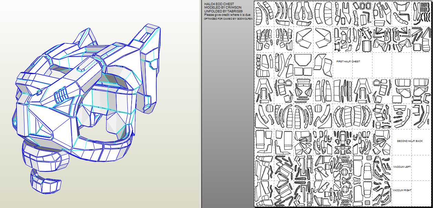Select the "SECOND HALF/ BACK" page label

tap(410, 141)
